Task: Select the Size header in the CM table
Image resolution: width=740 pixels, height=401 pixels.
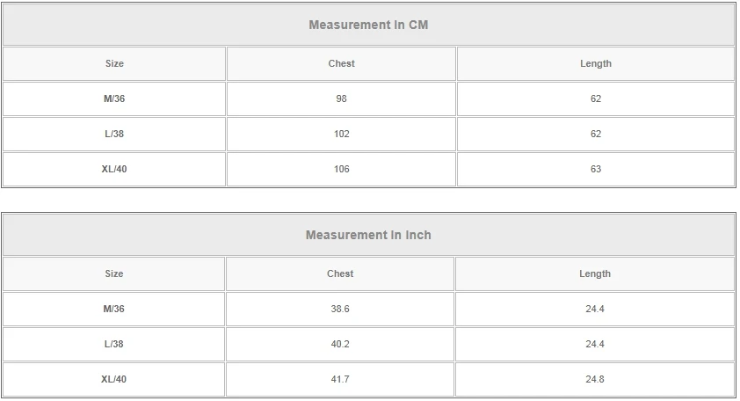Action: point(114,63)
